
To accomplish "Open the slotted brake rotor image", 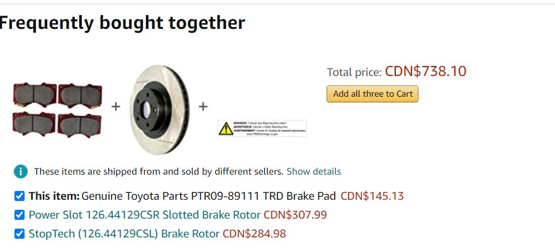I will (x=159, y=109).
